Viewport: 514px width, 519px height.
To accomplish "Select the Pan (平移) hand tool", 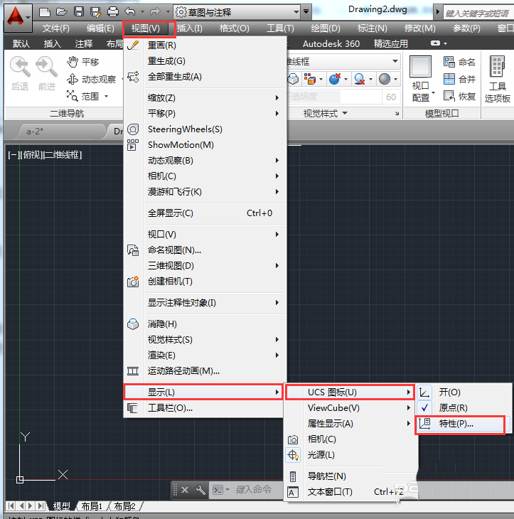I will point(82,62).
